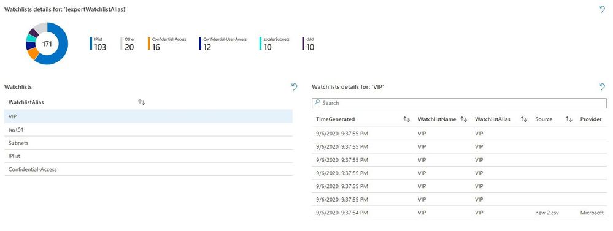Click the IPlist 103 legend tile

point(98,44)
